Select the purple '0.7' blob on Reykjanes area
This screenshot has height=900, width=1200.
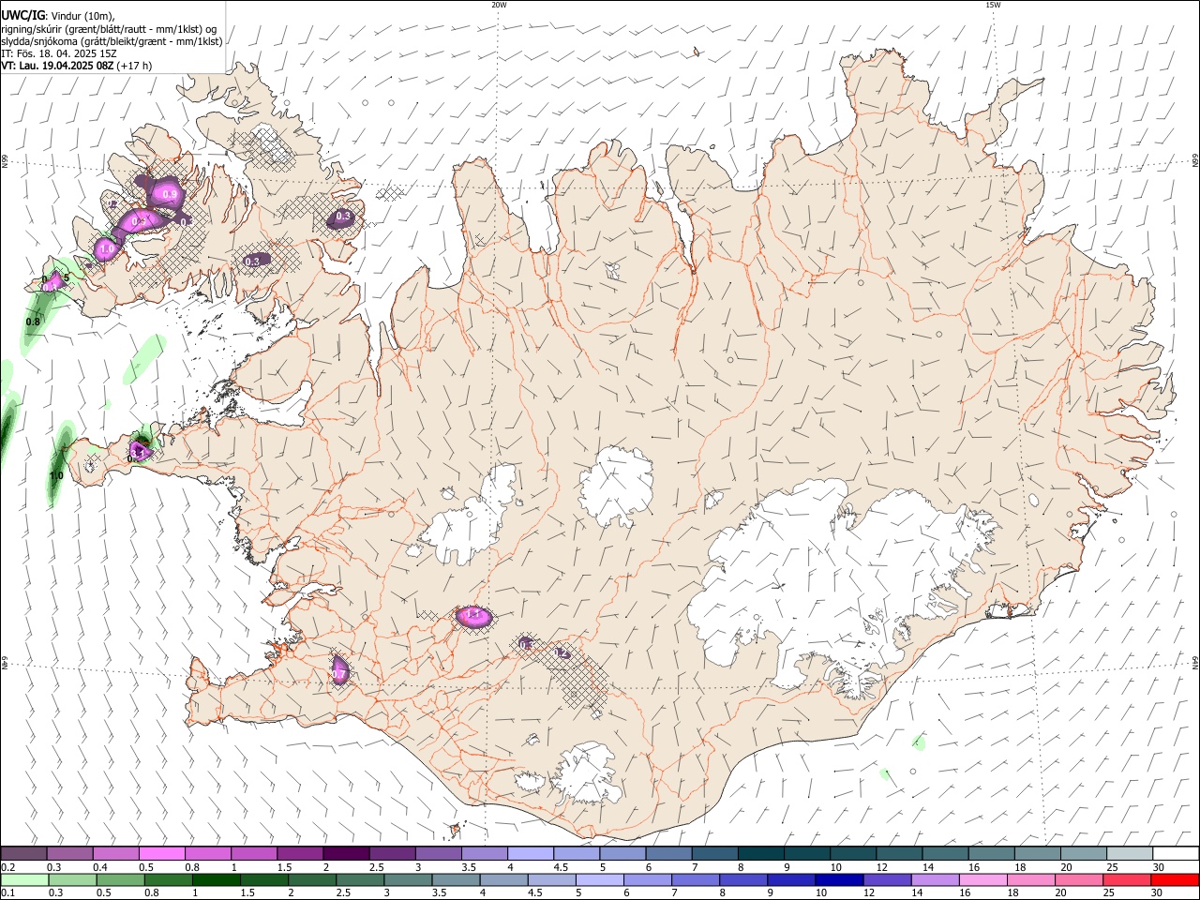pyautogui.click(x=340, y=670)
